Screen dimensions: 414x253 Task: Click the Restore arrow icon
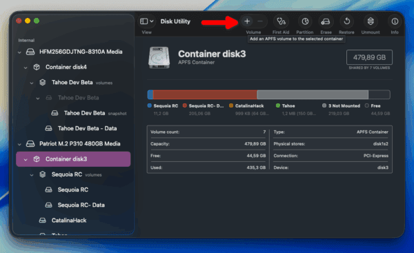click(x=347, y=21)
